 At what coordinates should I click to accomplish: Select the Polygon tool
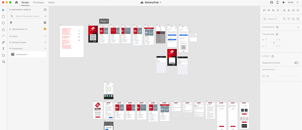point(3,29)
